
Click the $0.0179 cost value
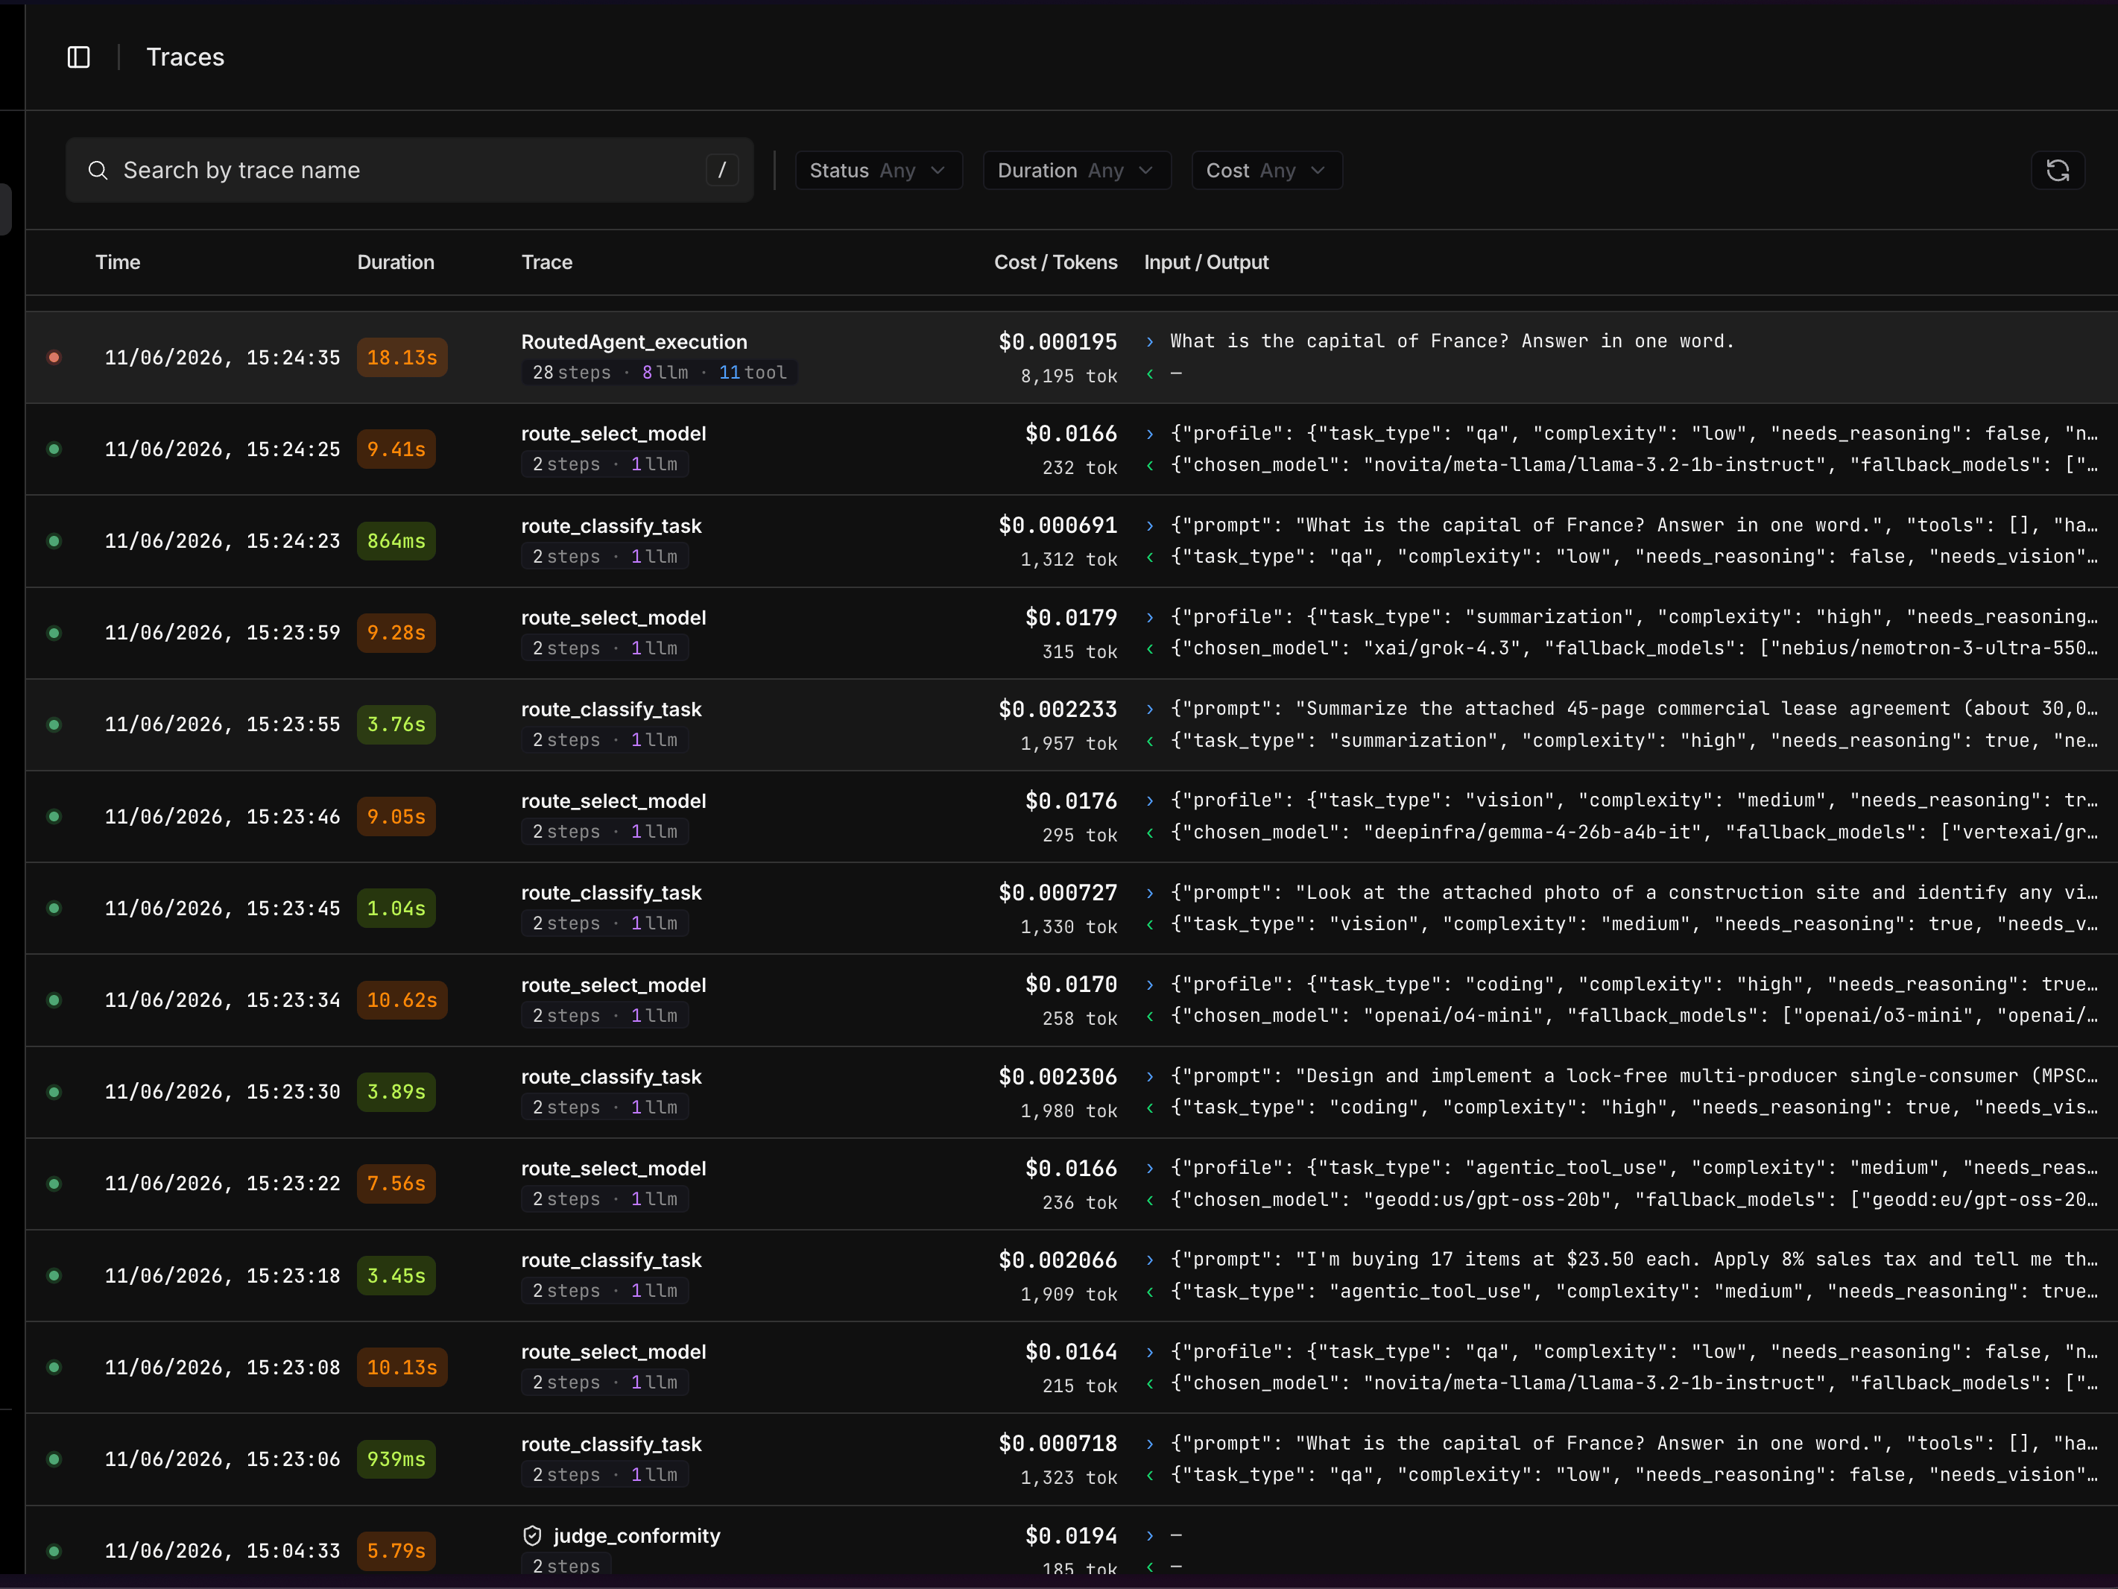[x=1072, y=618]
